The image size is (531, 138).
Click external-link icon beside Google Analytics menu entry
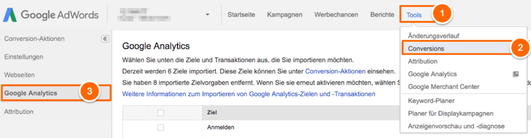tap(515, 74)
